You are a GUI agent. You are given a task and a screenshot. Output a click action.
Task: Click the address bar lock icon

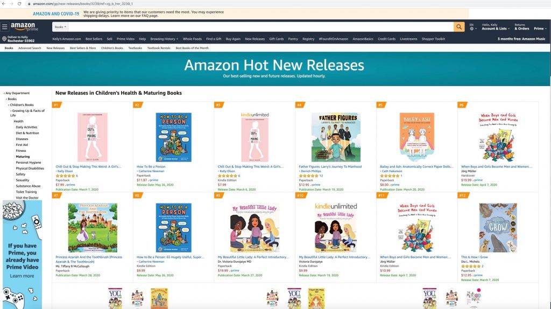click(x=29, y=4)
